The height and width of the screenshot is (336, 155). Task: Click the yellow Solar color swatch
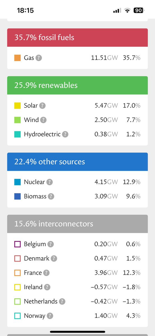click(18, 106)
